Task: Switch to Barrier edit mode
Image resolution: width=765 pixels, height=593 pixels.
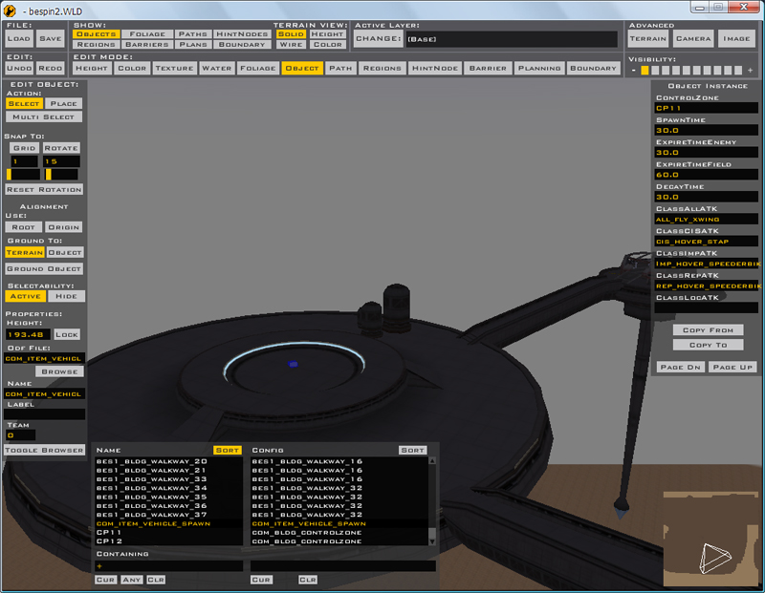Action: coord(488,68)
